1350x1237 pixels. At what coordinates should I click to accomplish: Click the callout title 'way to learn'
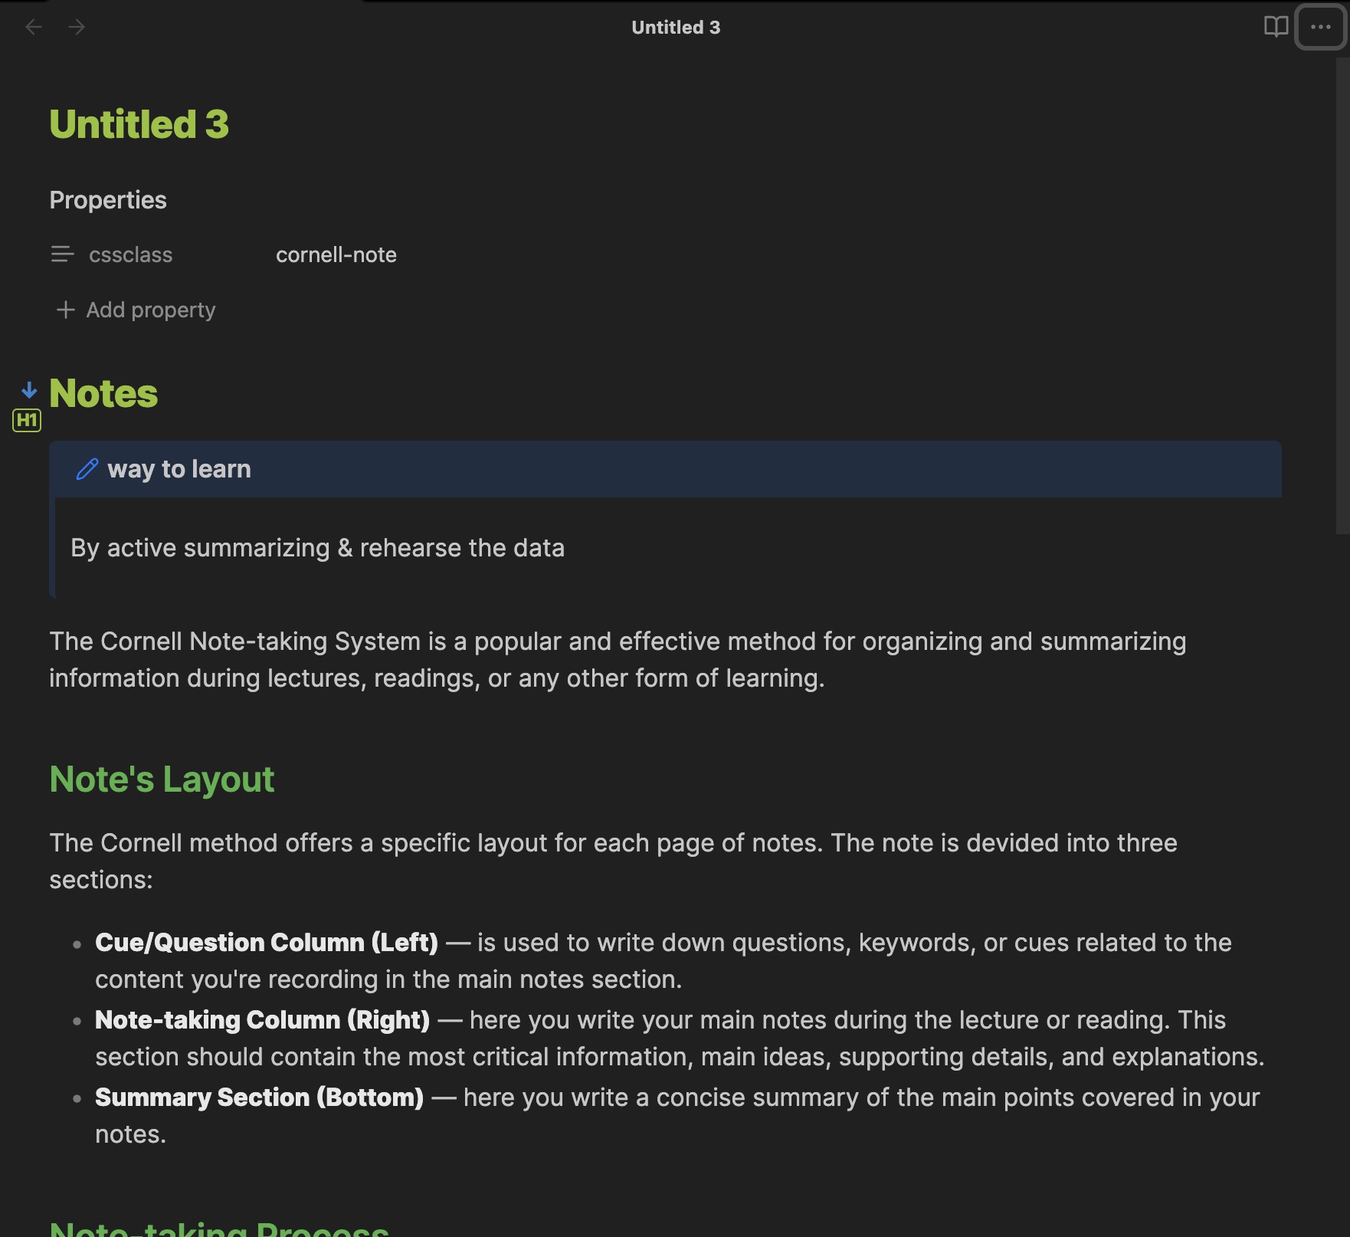(x=179, y=469)
